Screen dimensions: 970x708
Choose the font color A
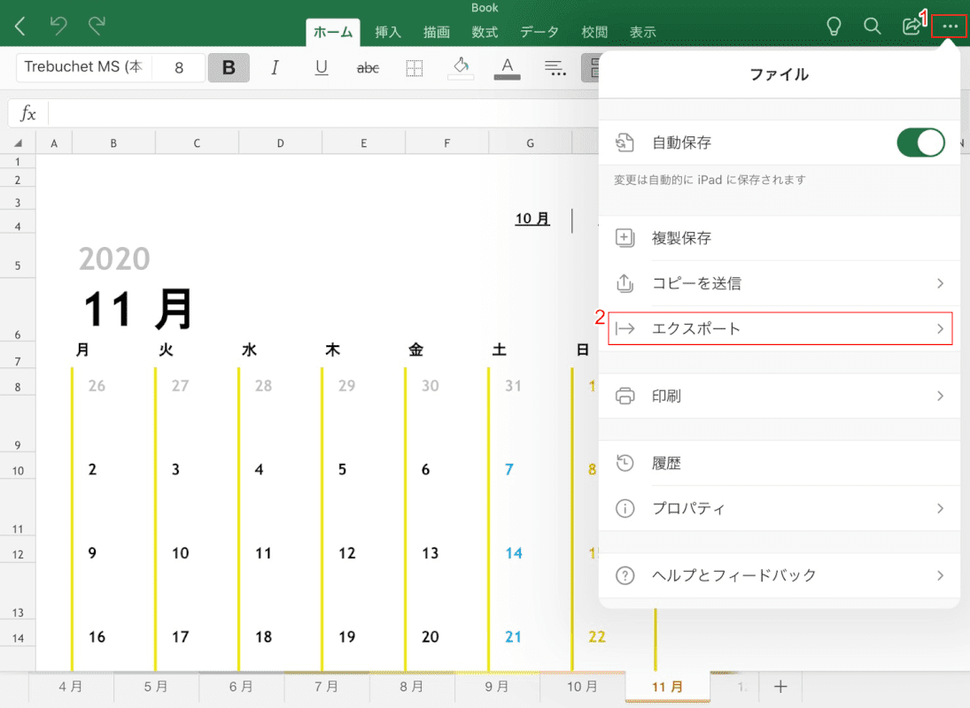[x=508, y=67]
